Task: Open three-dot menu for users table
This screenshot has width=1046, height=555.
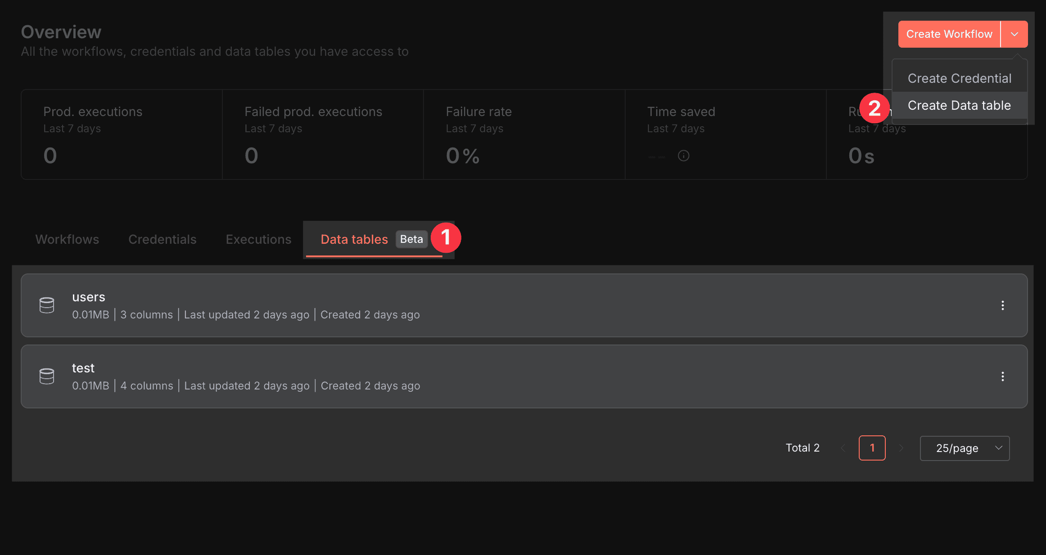Action: (1002, 305)
